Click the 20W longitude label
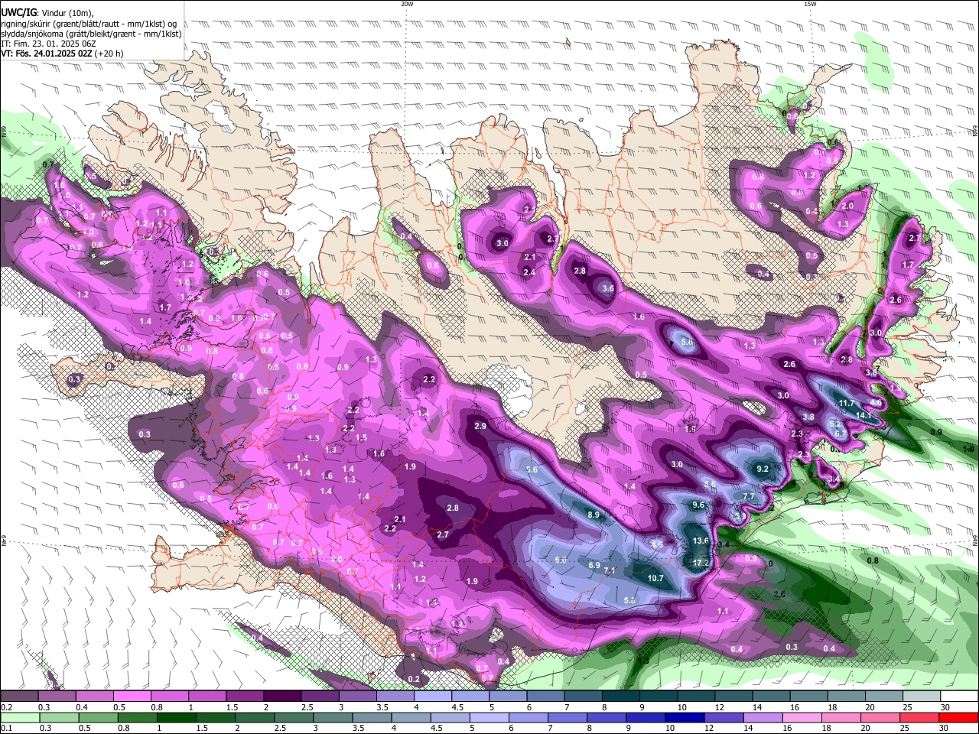This screenshot has height=734, width=979. click(x=407, y=4)
